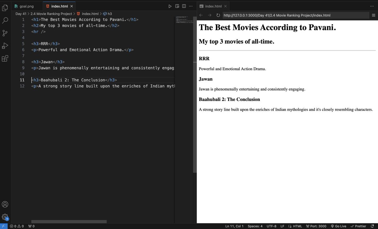Image resolution: width=378 pixels, height=229 pixels.
Task: Click the <h3>RRR</h3> code line
Action: point(45,44)
